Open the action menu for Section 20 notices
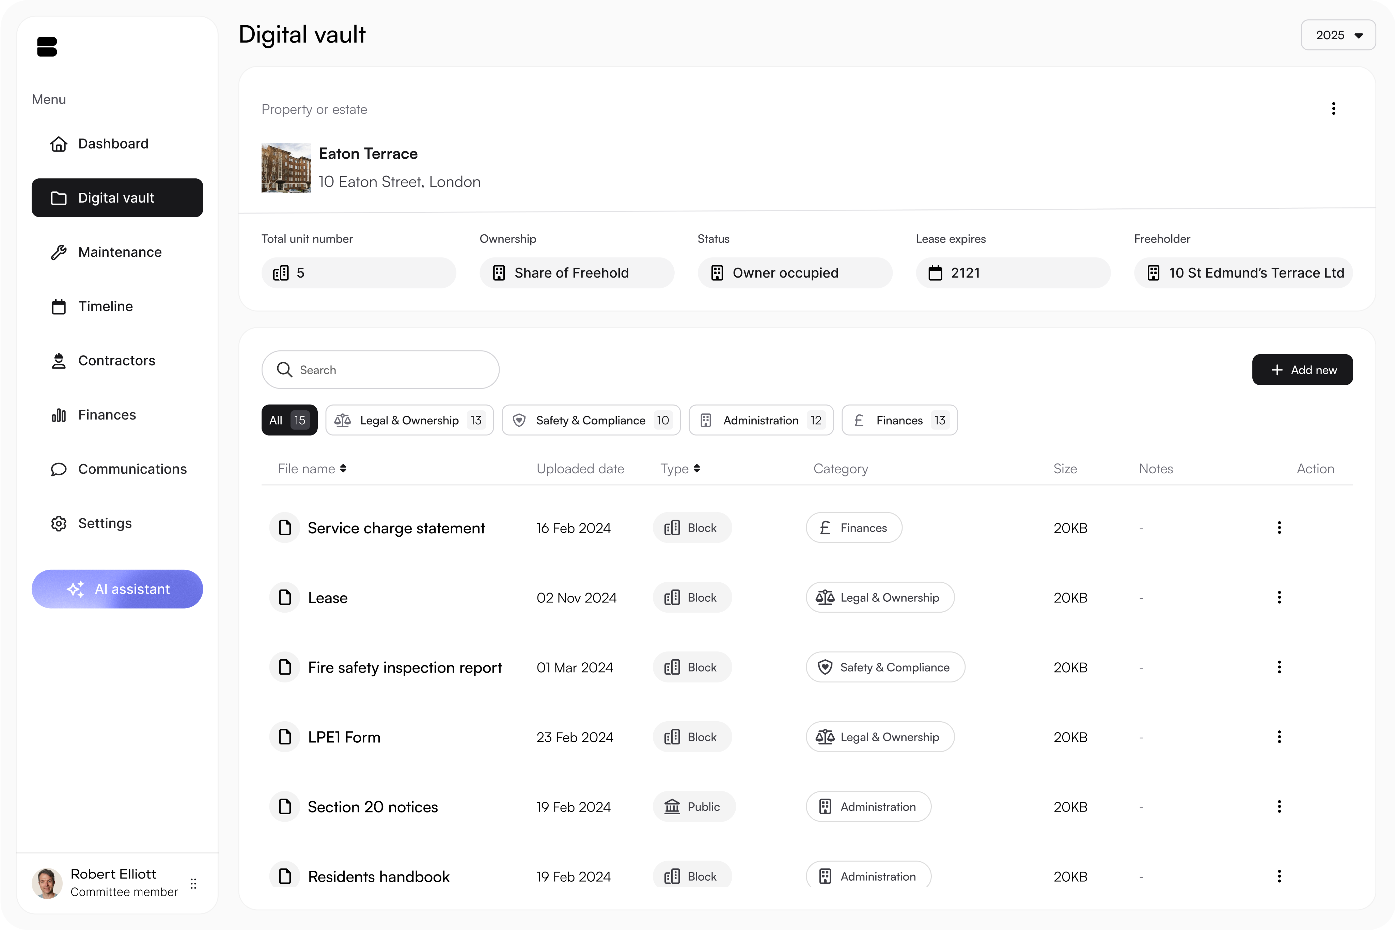Image resolution: width=1395 pixels, height=930 pixels. (1279, 807)
